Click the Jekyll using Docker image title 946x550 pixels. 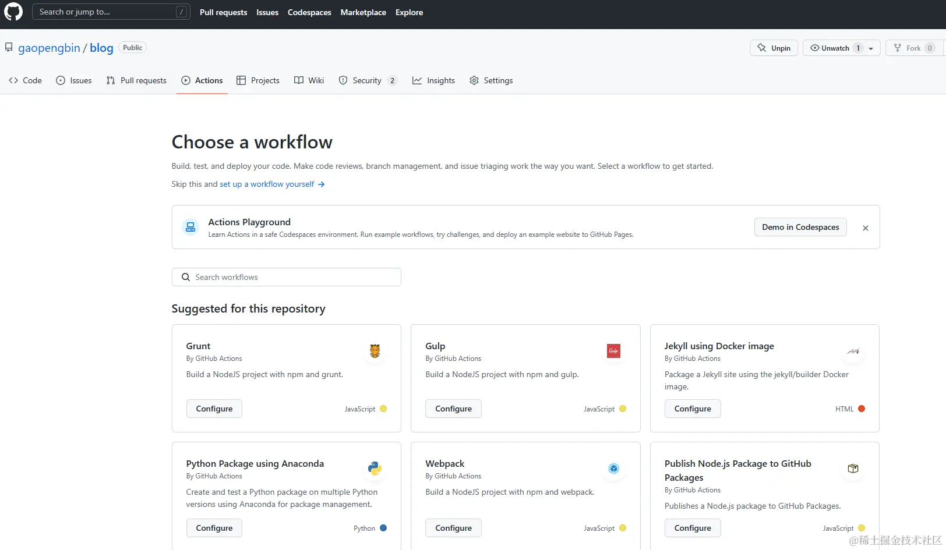coord(719,346)
